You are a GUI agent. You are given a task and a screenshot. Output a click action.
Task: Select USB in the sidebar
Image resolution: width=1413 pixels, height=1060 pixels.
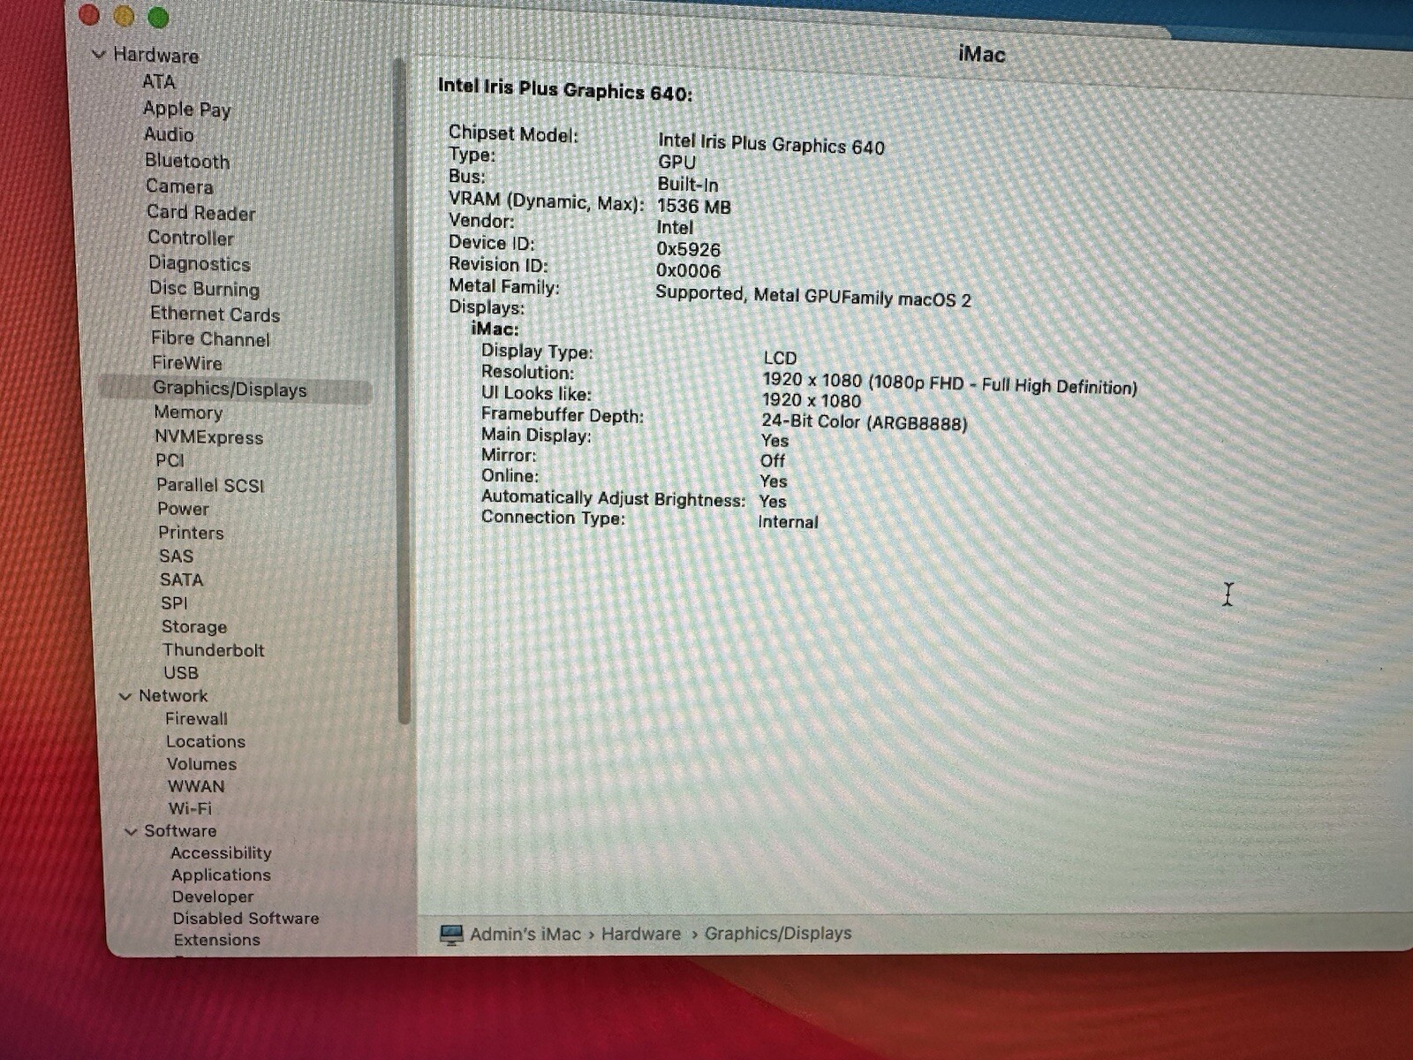181,673
